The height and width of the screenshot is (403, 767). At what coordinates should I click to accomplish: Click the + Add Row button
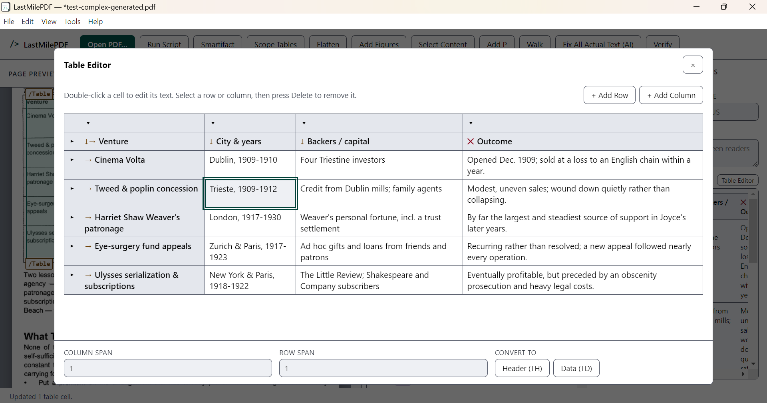[x=610, y=95]
